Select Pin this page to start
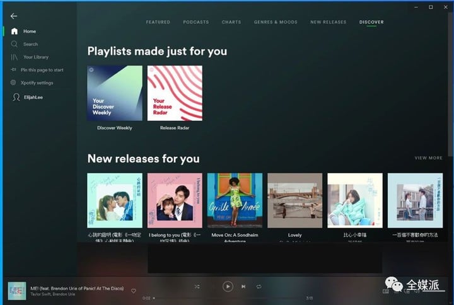 tap(42, 70)
